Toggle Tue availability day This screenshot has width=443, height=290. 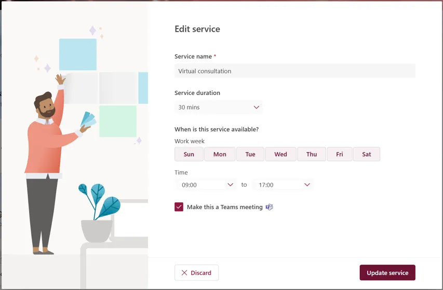[250, 154]
